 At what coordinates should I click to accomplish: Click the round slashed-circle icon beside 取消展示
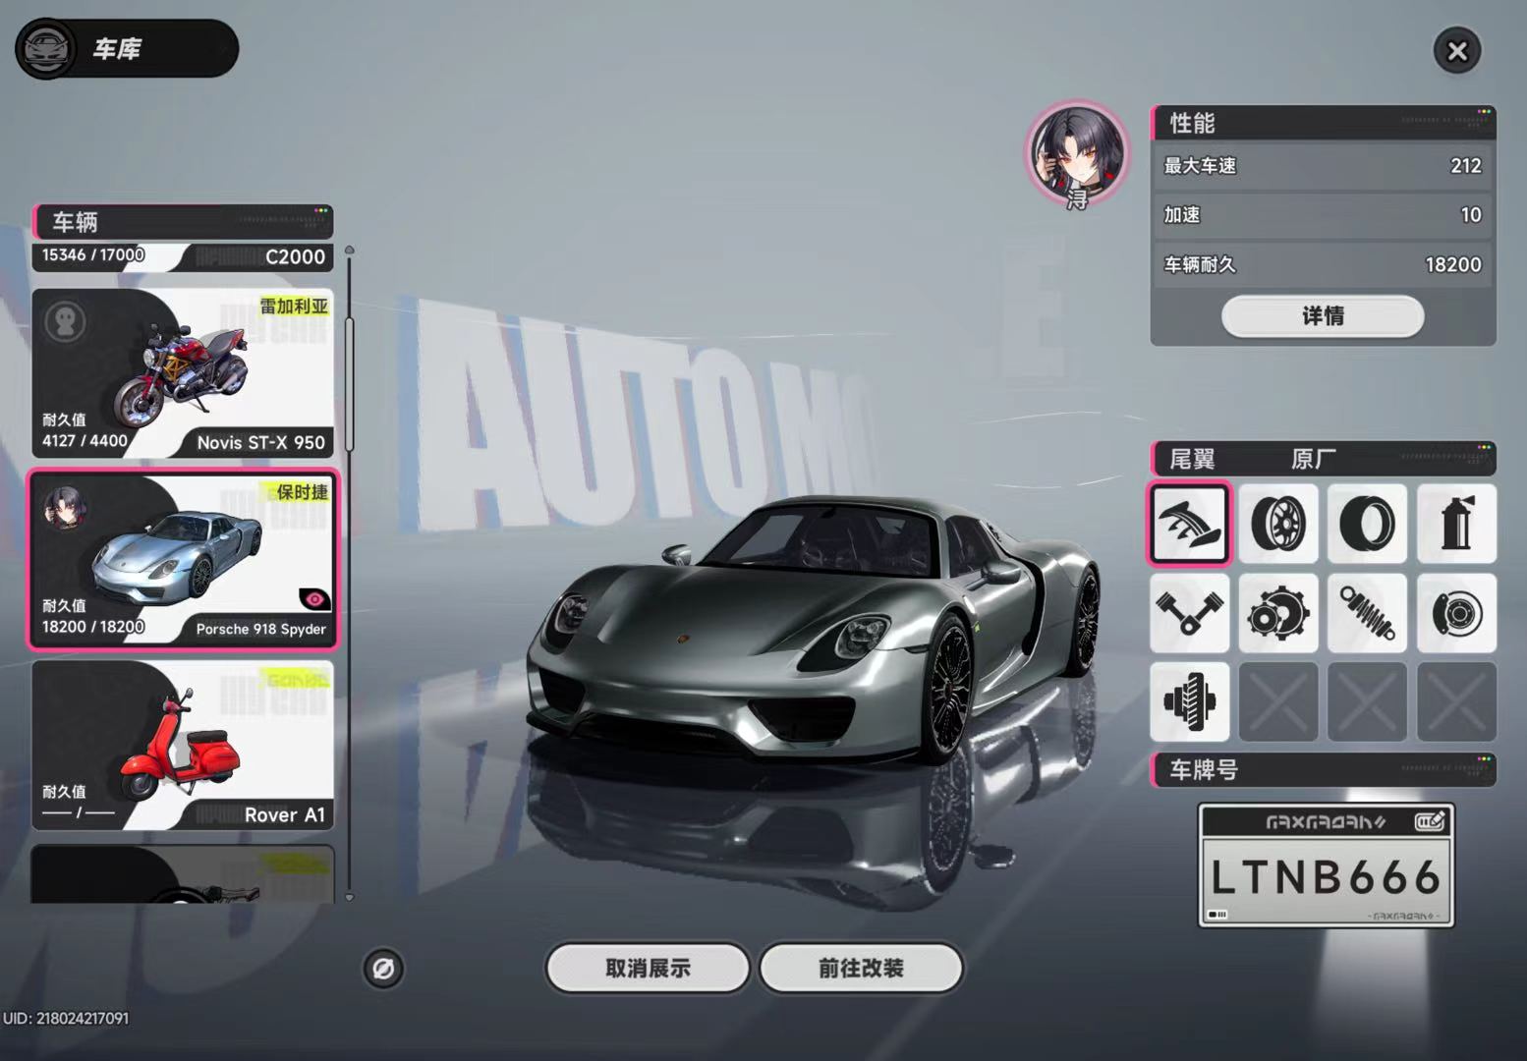[x=383, y=969]
